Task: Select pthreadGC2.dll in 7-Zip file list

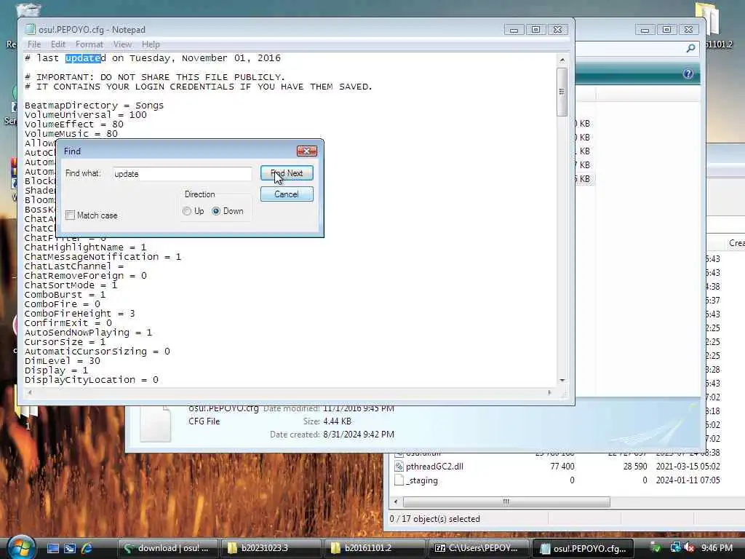Action: (434, 467)
